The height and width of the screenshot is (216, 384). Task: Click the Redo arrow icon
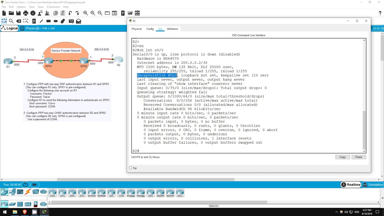point(77,13)
